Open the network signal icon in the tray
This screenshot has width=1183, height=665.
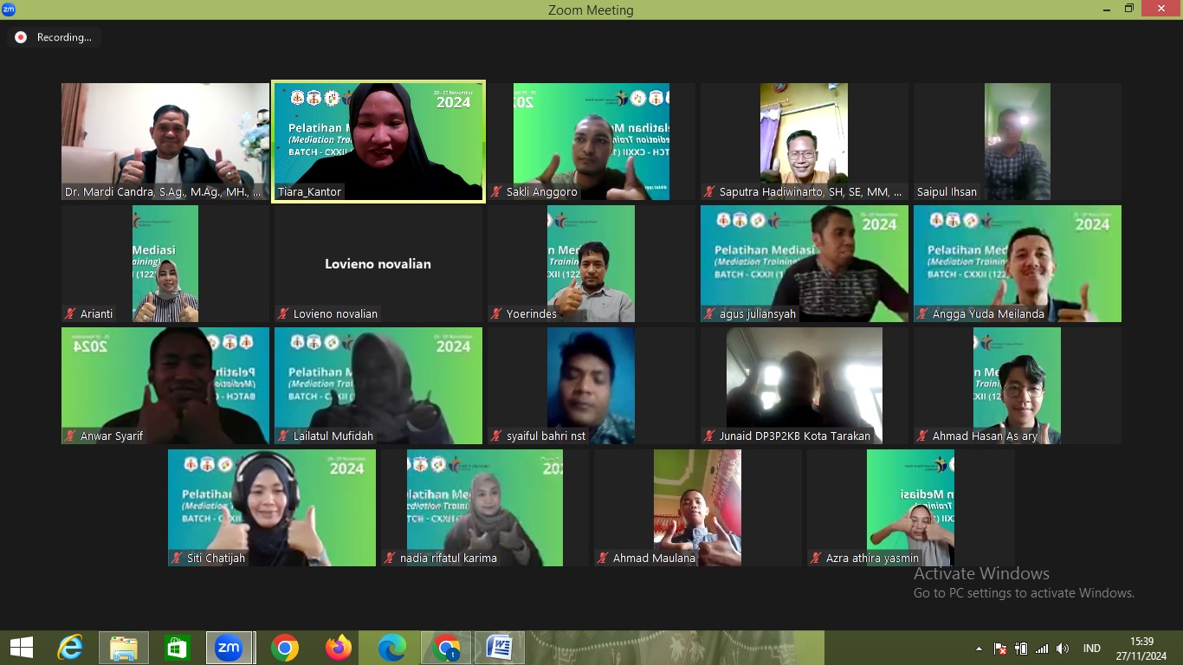tap(1042, 649)
